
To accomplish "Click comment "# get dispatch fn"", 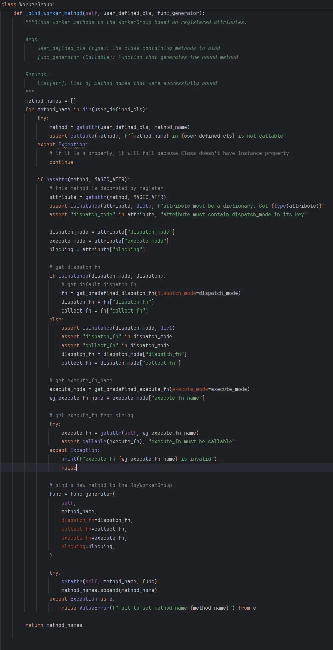I will pos(75,267).
